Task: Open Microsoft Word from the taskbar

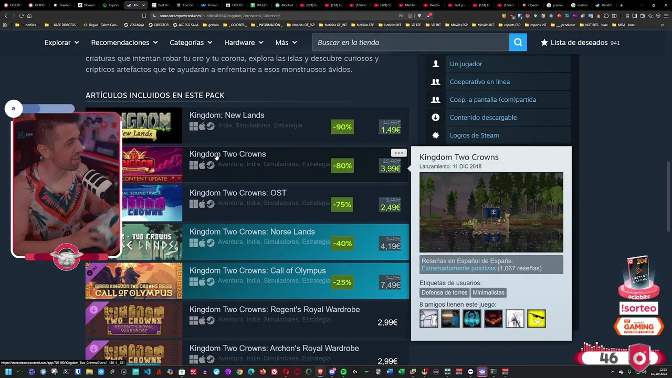Action: click(390, 372)
